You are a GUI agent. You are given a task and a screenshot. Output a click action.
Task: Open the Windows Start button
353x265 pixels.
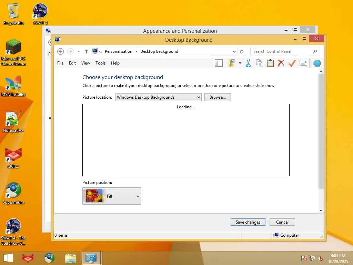tap(8, 258)
